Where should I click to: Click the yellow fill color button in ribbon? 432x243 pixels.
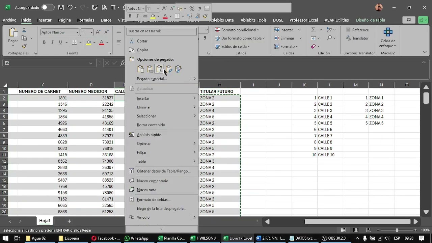click(88, 43)
